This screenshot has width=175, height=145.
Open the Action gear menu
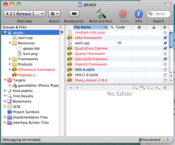point(54,14)
